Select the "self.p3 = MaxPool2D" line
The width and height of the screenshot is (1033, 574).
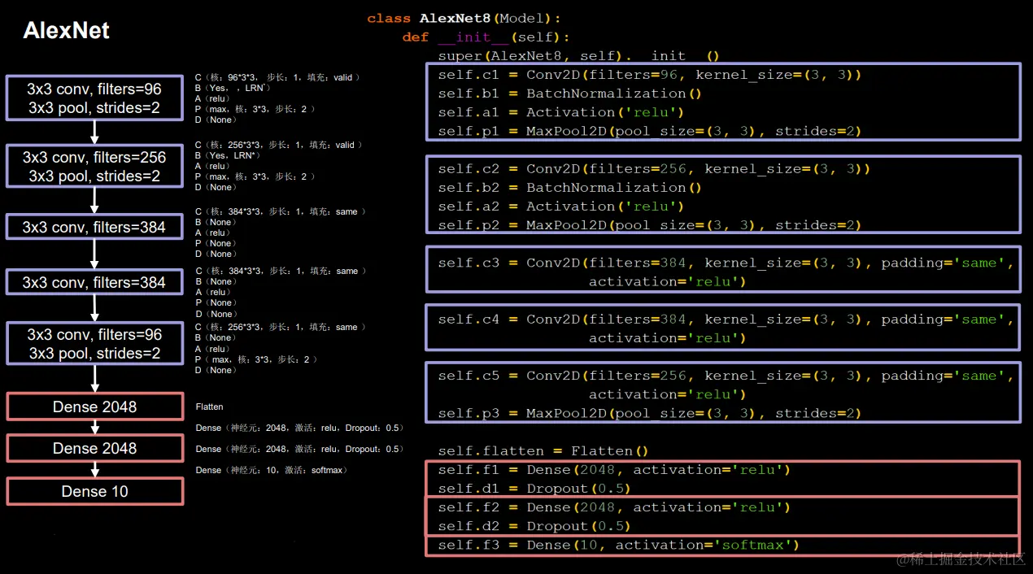click(x=649, y=413)
